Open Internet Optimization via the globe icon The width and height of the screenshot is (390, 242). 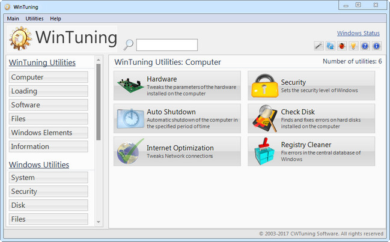(130, 151)
